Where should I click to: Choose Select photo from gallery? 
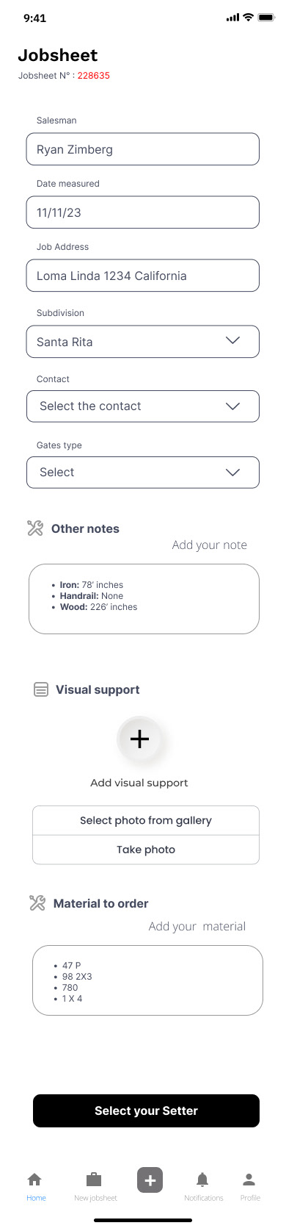[x=146, y=820]
